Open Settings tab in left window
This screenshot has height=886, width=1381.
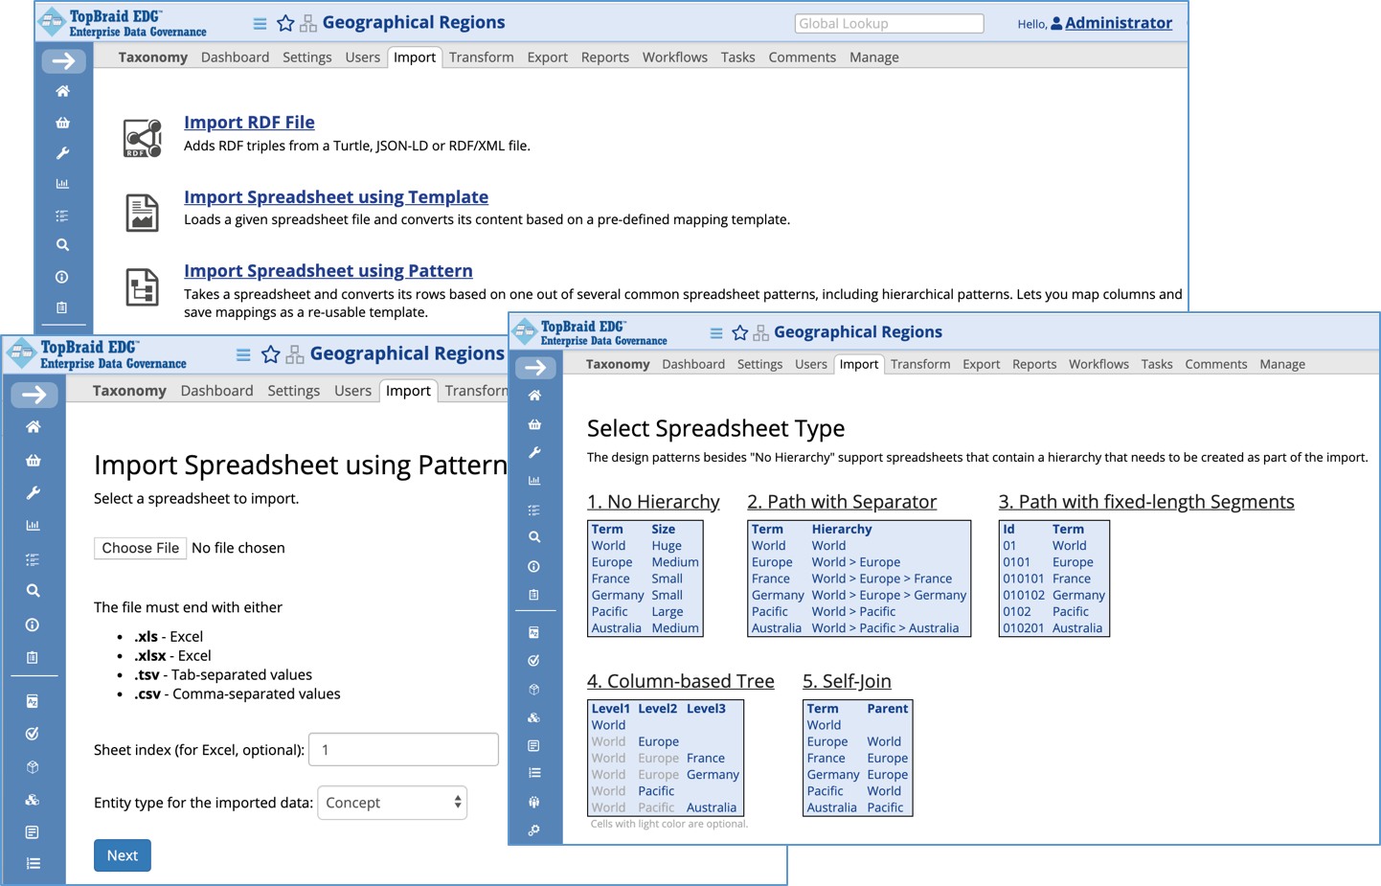[294, 390]
